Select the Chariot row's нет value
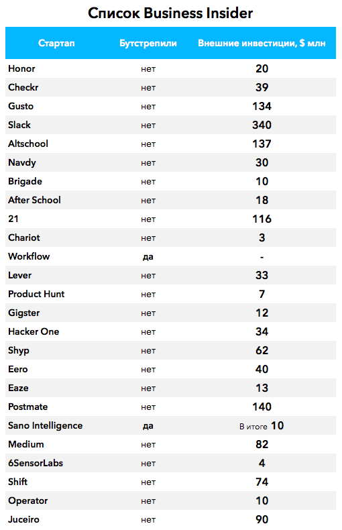The height and width of the screenshot is (530, 342). [x=148, y=238]
